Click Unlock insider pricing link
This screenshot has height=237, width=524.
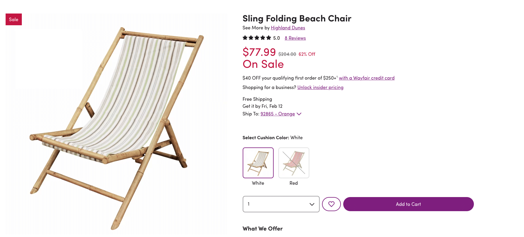[320, 88]
